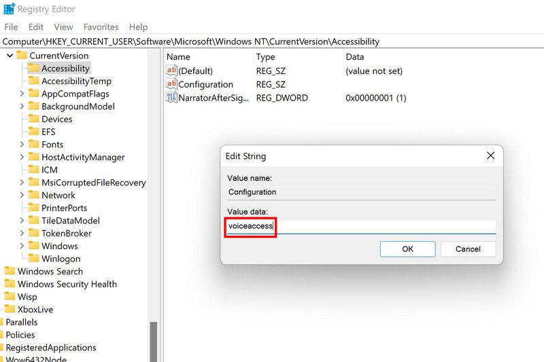This screenshot has height=362, width=544.
Task: Click the registry path address bar
Action: 272,41
